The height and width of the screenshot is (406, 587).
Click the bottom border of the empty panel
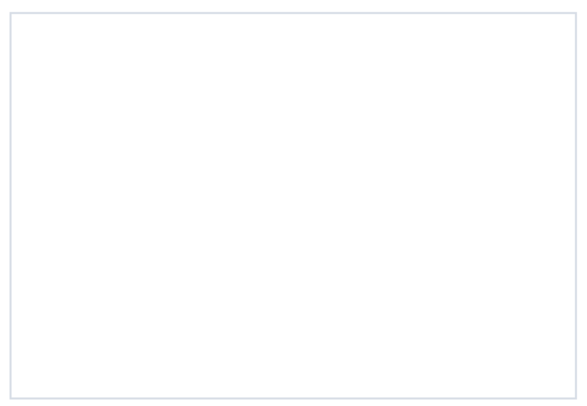(x=293, y=398)
